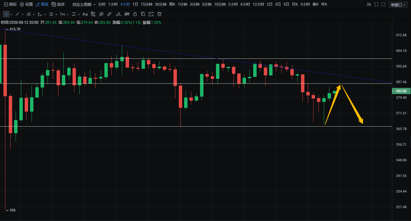
Task: Click the trash icon to delete drawings
Action: pyautogui.click(x=159, y=14)
